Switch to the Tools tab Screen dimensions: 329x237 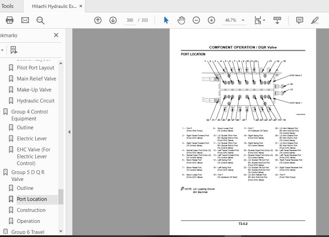(x=7, y=6)
